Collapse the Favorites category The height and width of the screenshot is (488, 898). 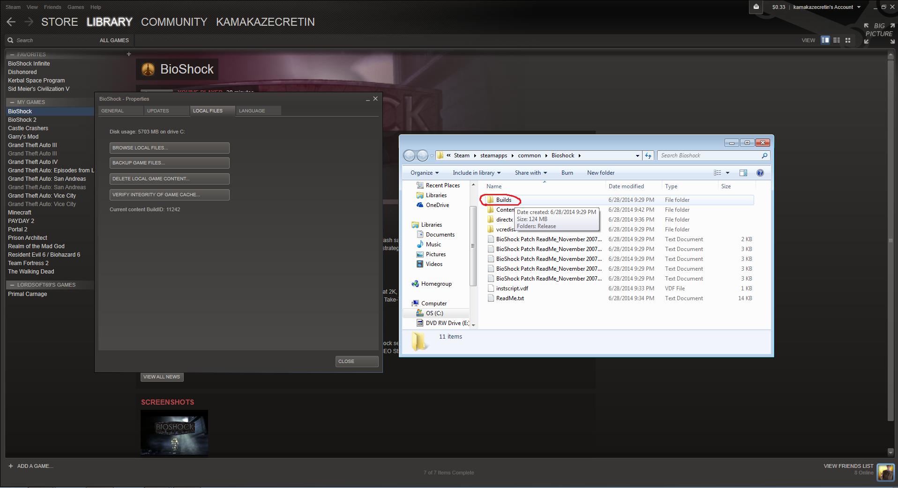12,55
